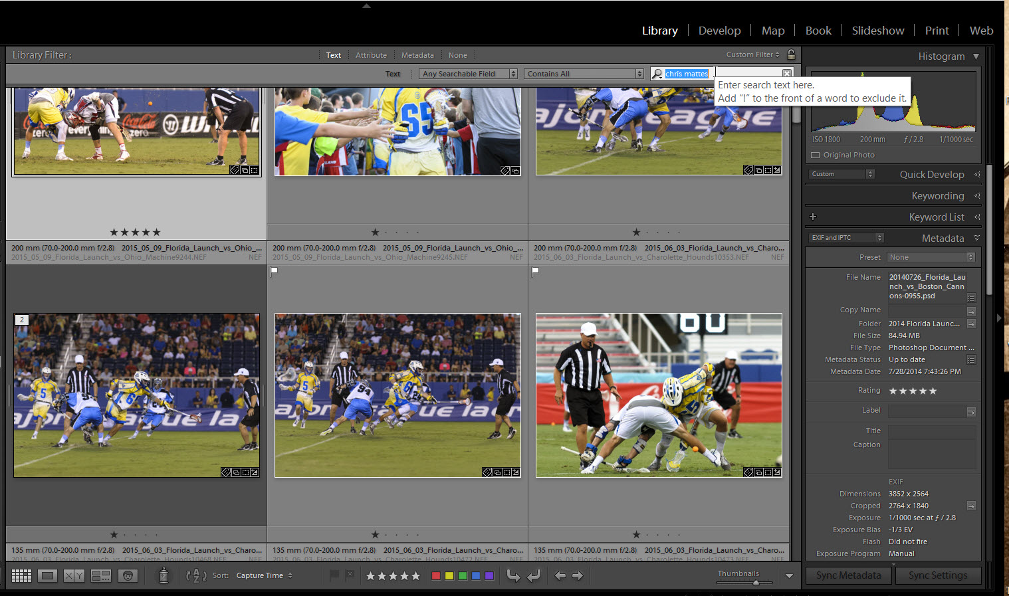Toggle the Library Filter lock icon
Screen dimensions: 1009x596
791,54
